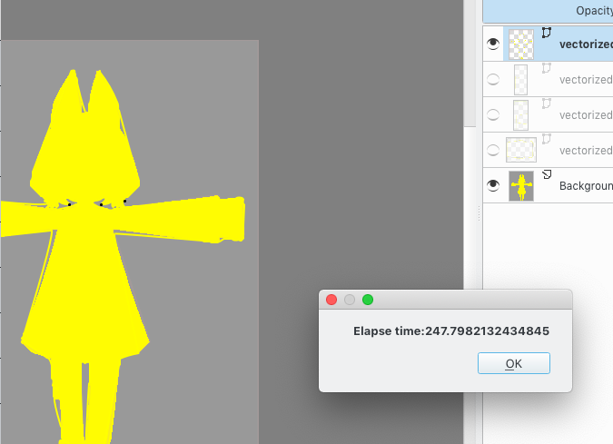This screenshot has width=613, height=444.
Task: Select the top vectorized layer thumbnail
Action: [520, 44]
